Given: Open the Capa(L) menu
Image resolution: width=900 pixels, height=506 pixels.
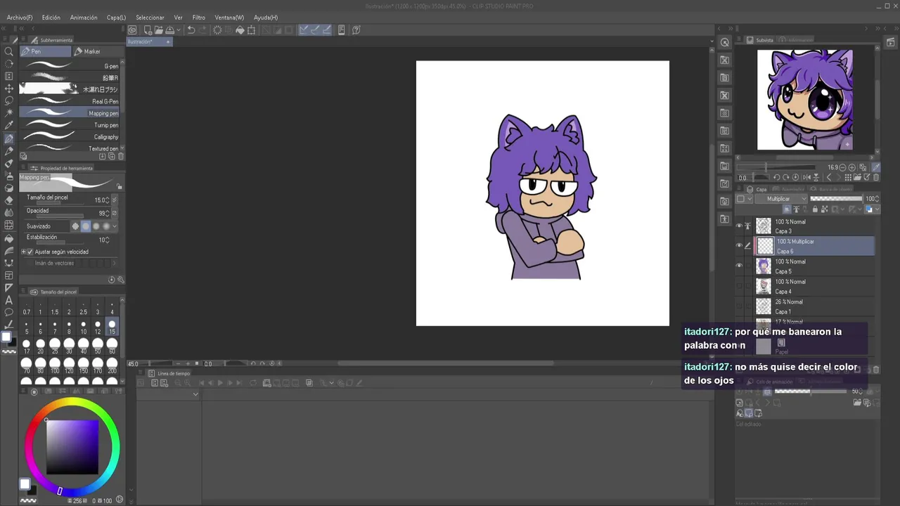Looking at the screenshot, I should tap(117, 18).
